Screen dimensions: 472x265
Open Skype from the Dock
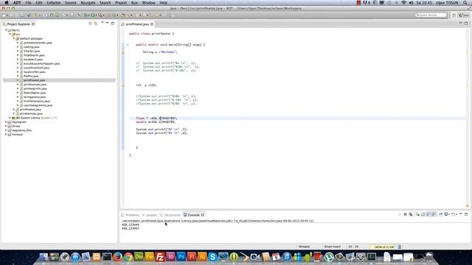tap(212, 257)
